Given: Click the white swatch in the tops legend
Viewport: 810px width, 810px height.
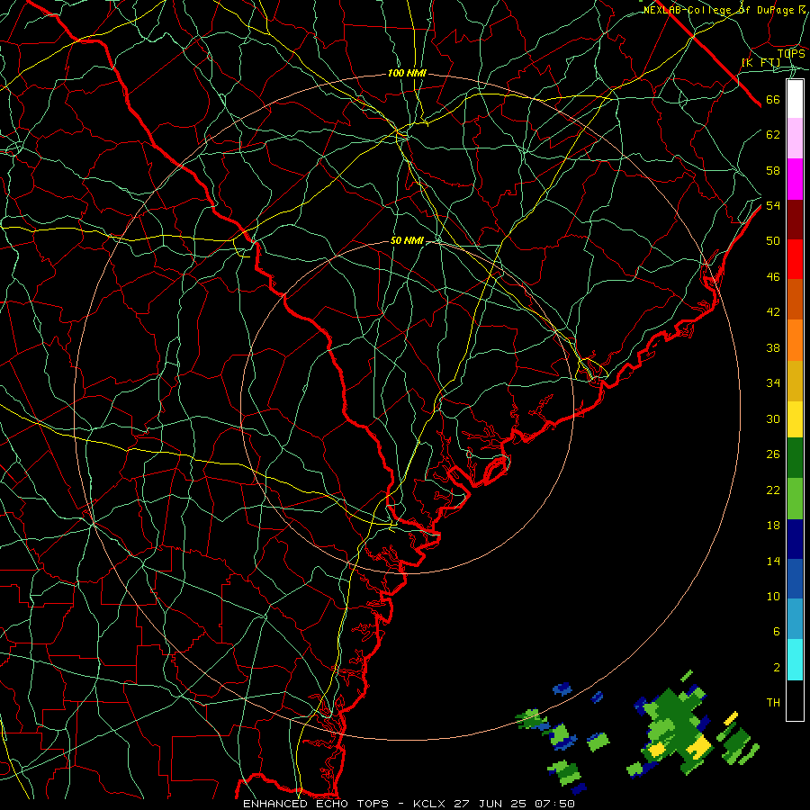Looking at the screenshot, I should 795,99.
